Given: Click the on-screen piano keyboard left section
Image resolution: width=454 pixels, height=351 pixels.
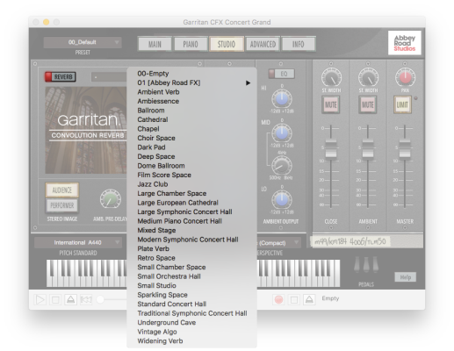Looking at the screenshot, I should click(x=87, y=273).
